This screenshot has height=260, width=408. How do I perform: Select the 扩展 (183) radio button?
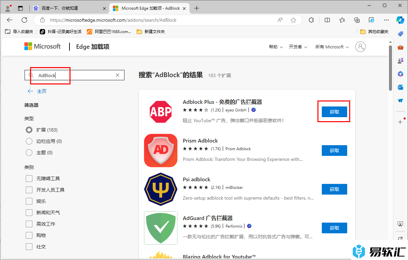29,130
